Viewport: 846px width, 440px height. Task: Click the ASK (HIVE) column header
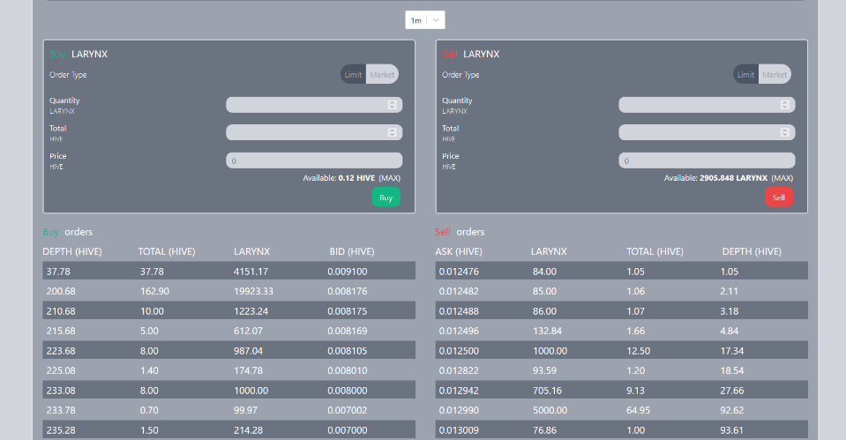(459, 252)
